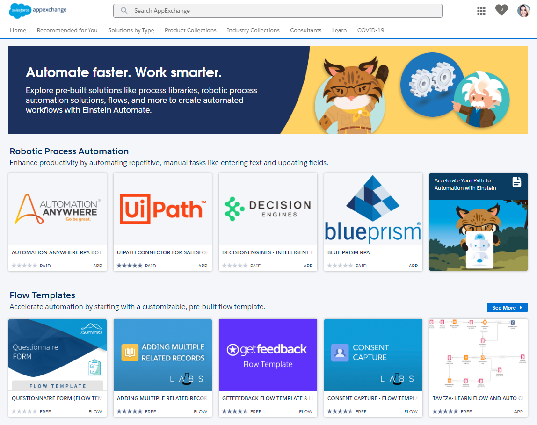Screen dimensions: 537x425
Task: Open the Solutions by Type menu
Action: tap(131, 30)
